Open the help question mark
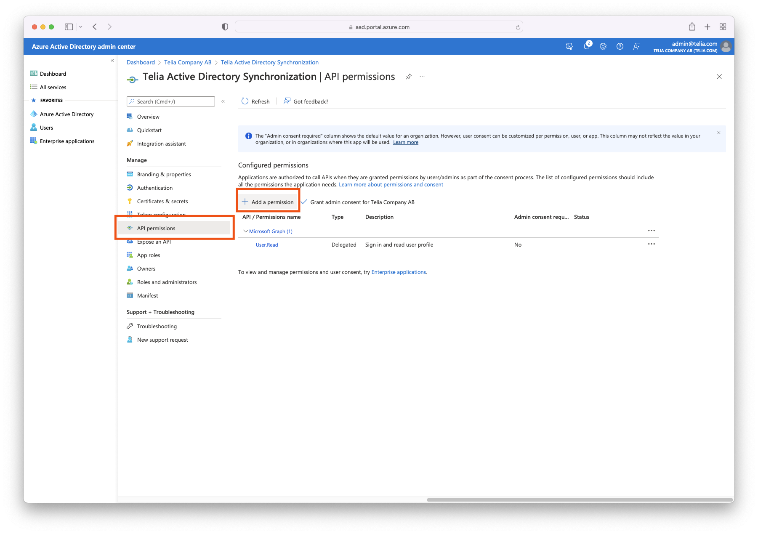 coord(620,46)
